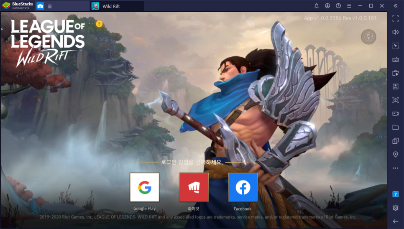Click the Riot Games copyright notice

(198, 217)
